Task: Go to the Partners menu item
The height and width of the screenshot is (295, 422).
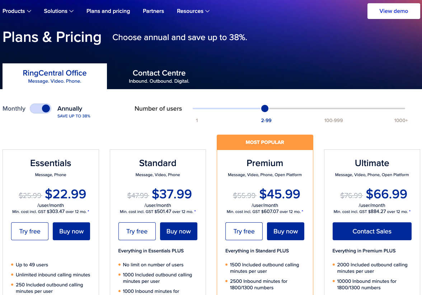Action: tap(153, 11)
